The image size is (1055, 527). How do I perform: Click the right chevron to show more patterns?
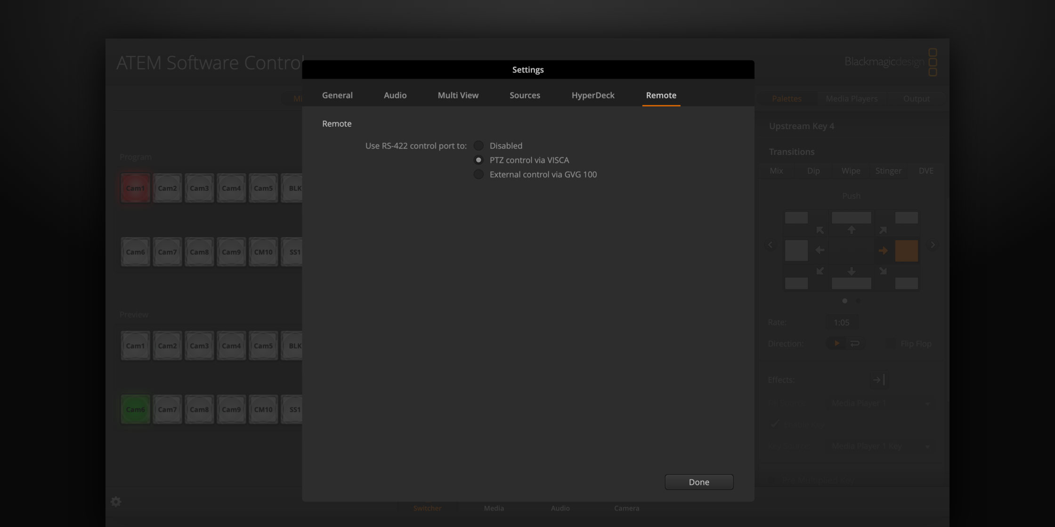point(933,245)
